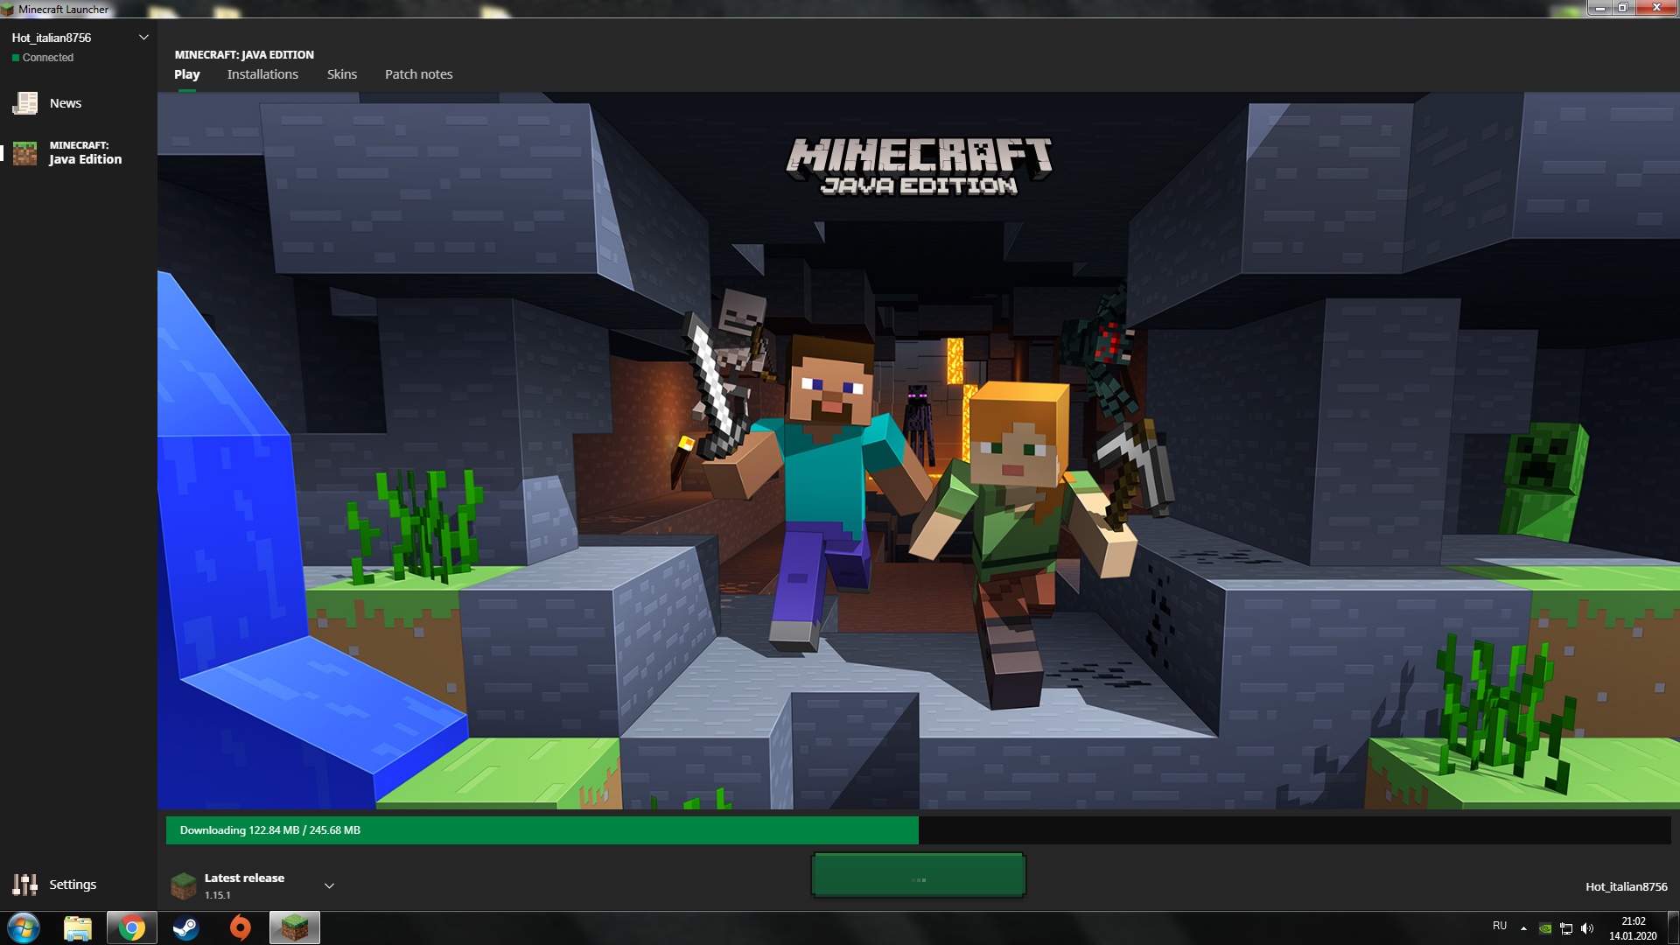Open Origin from the taskbar
1680x945 pixels.
click(x=240, y=927)
